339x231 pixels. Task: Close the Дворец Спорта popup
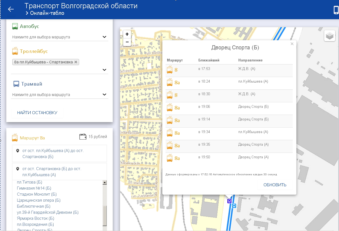tap(292, 44)
